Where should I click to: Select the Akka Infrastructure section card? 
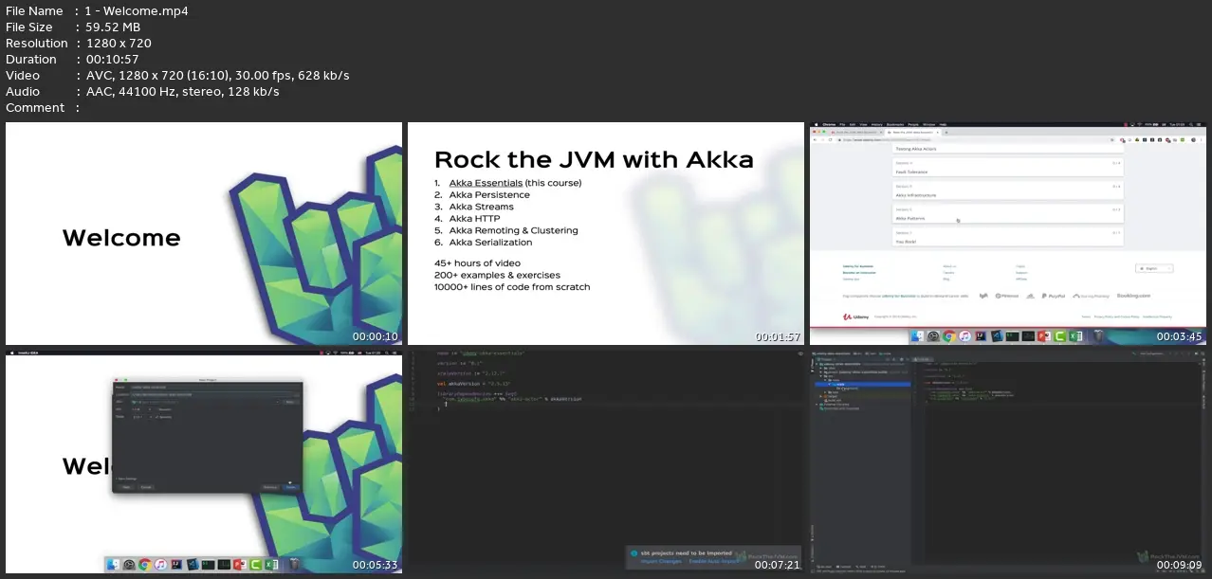[x=1008, y=191]
